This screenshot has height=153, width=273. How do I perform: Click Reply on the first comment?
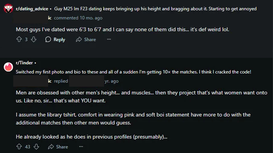(55, 40)
